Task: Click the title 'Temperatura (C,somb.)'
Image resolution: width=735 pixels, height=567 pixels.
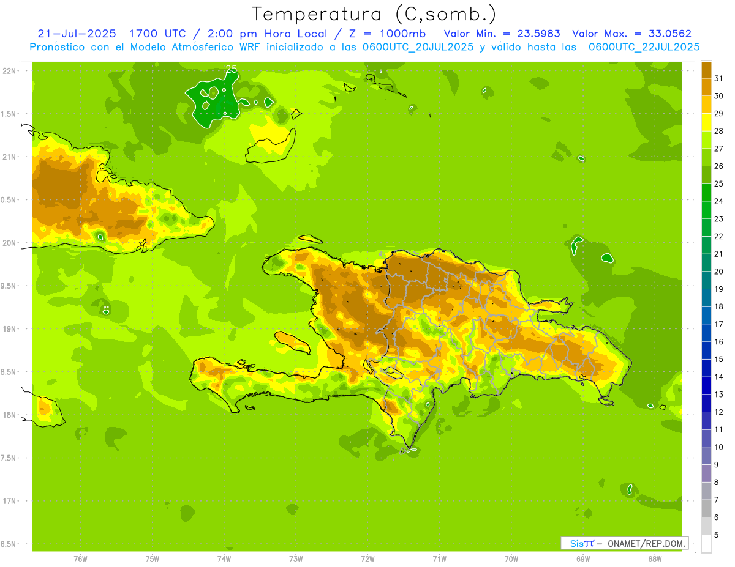Action: [x=374, y=13]
